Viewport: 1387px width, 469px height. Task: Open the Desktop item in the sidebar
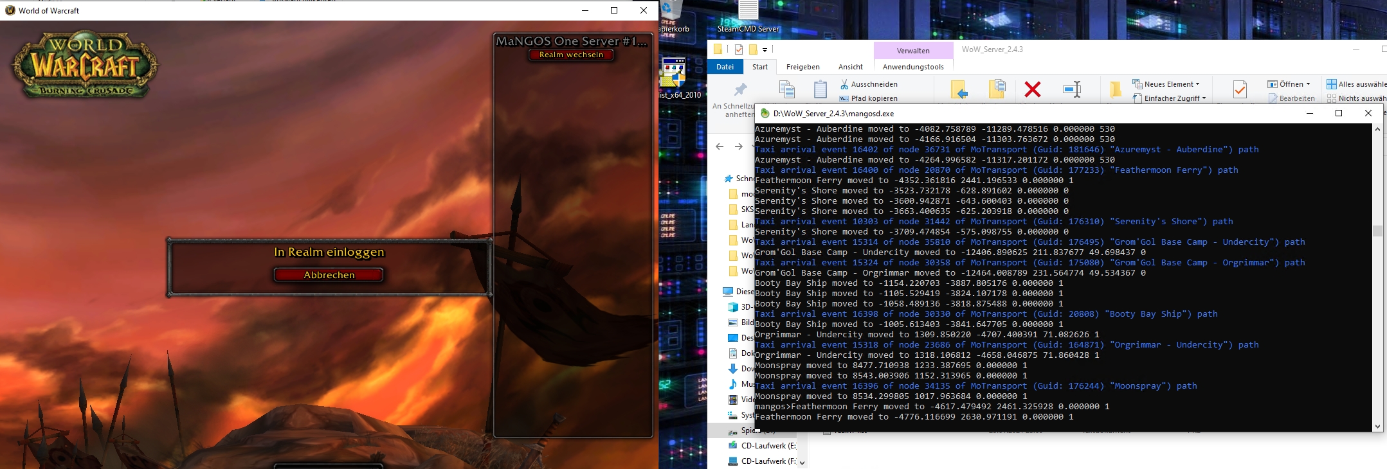point(741,338)
